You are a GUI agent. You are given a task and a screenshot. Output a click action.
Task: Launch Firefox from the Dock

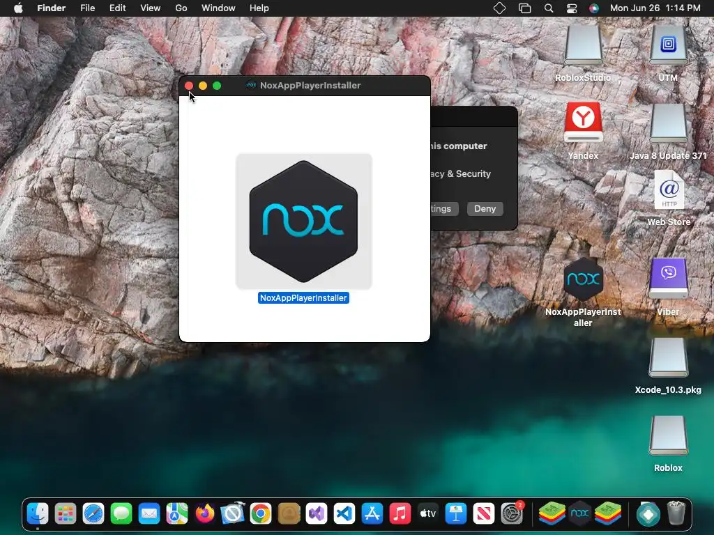tap(205, 514)
